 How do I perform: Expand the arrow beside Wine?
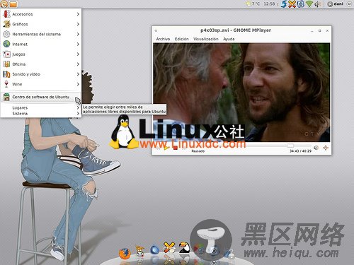(78, 84)
